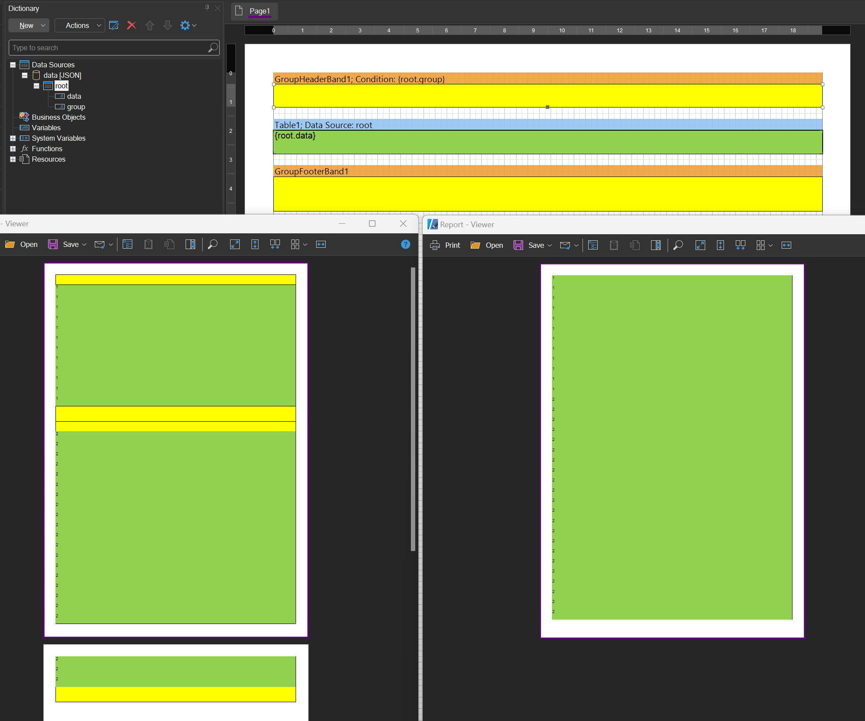Click second page preview in left Viewer
The width and height of the screenshot is (865, 721).
[x=176, y=683]
